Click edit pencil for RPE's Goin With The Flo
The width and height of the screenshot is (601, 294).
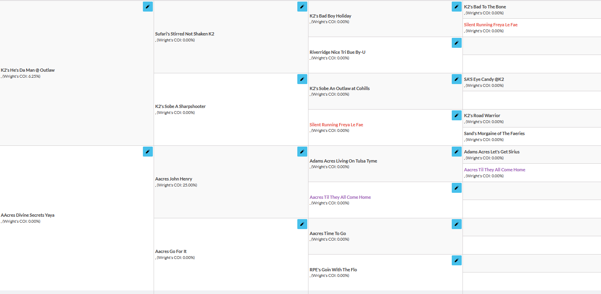[457, 260]
